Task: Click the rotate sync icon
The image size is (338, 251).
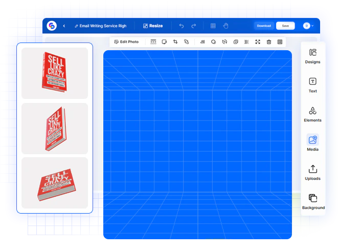Action: tap(224, 41)
